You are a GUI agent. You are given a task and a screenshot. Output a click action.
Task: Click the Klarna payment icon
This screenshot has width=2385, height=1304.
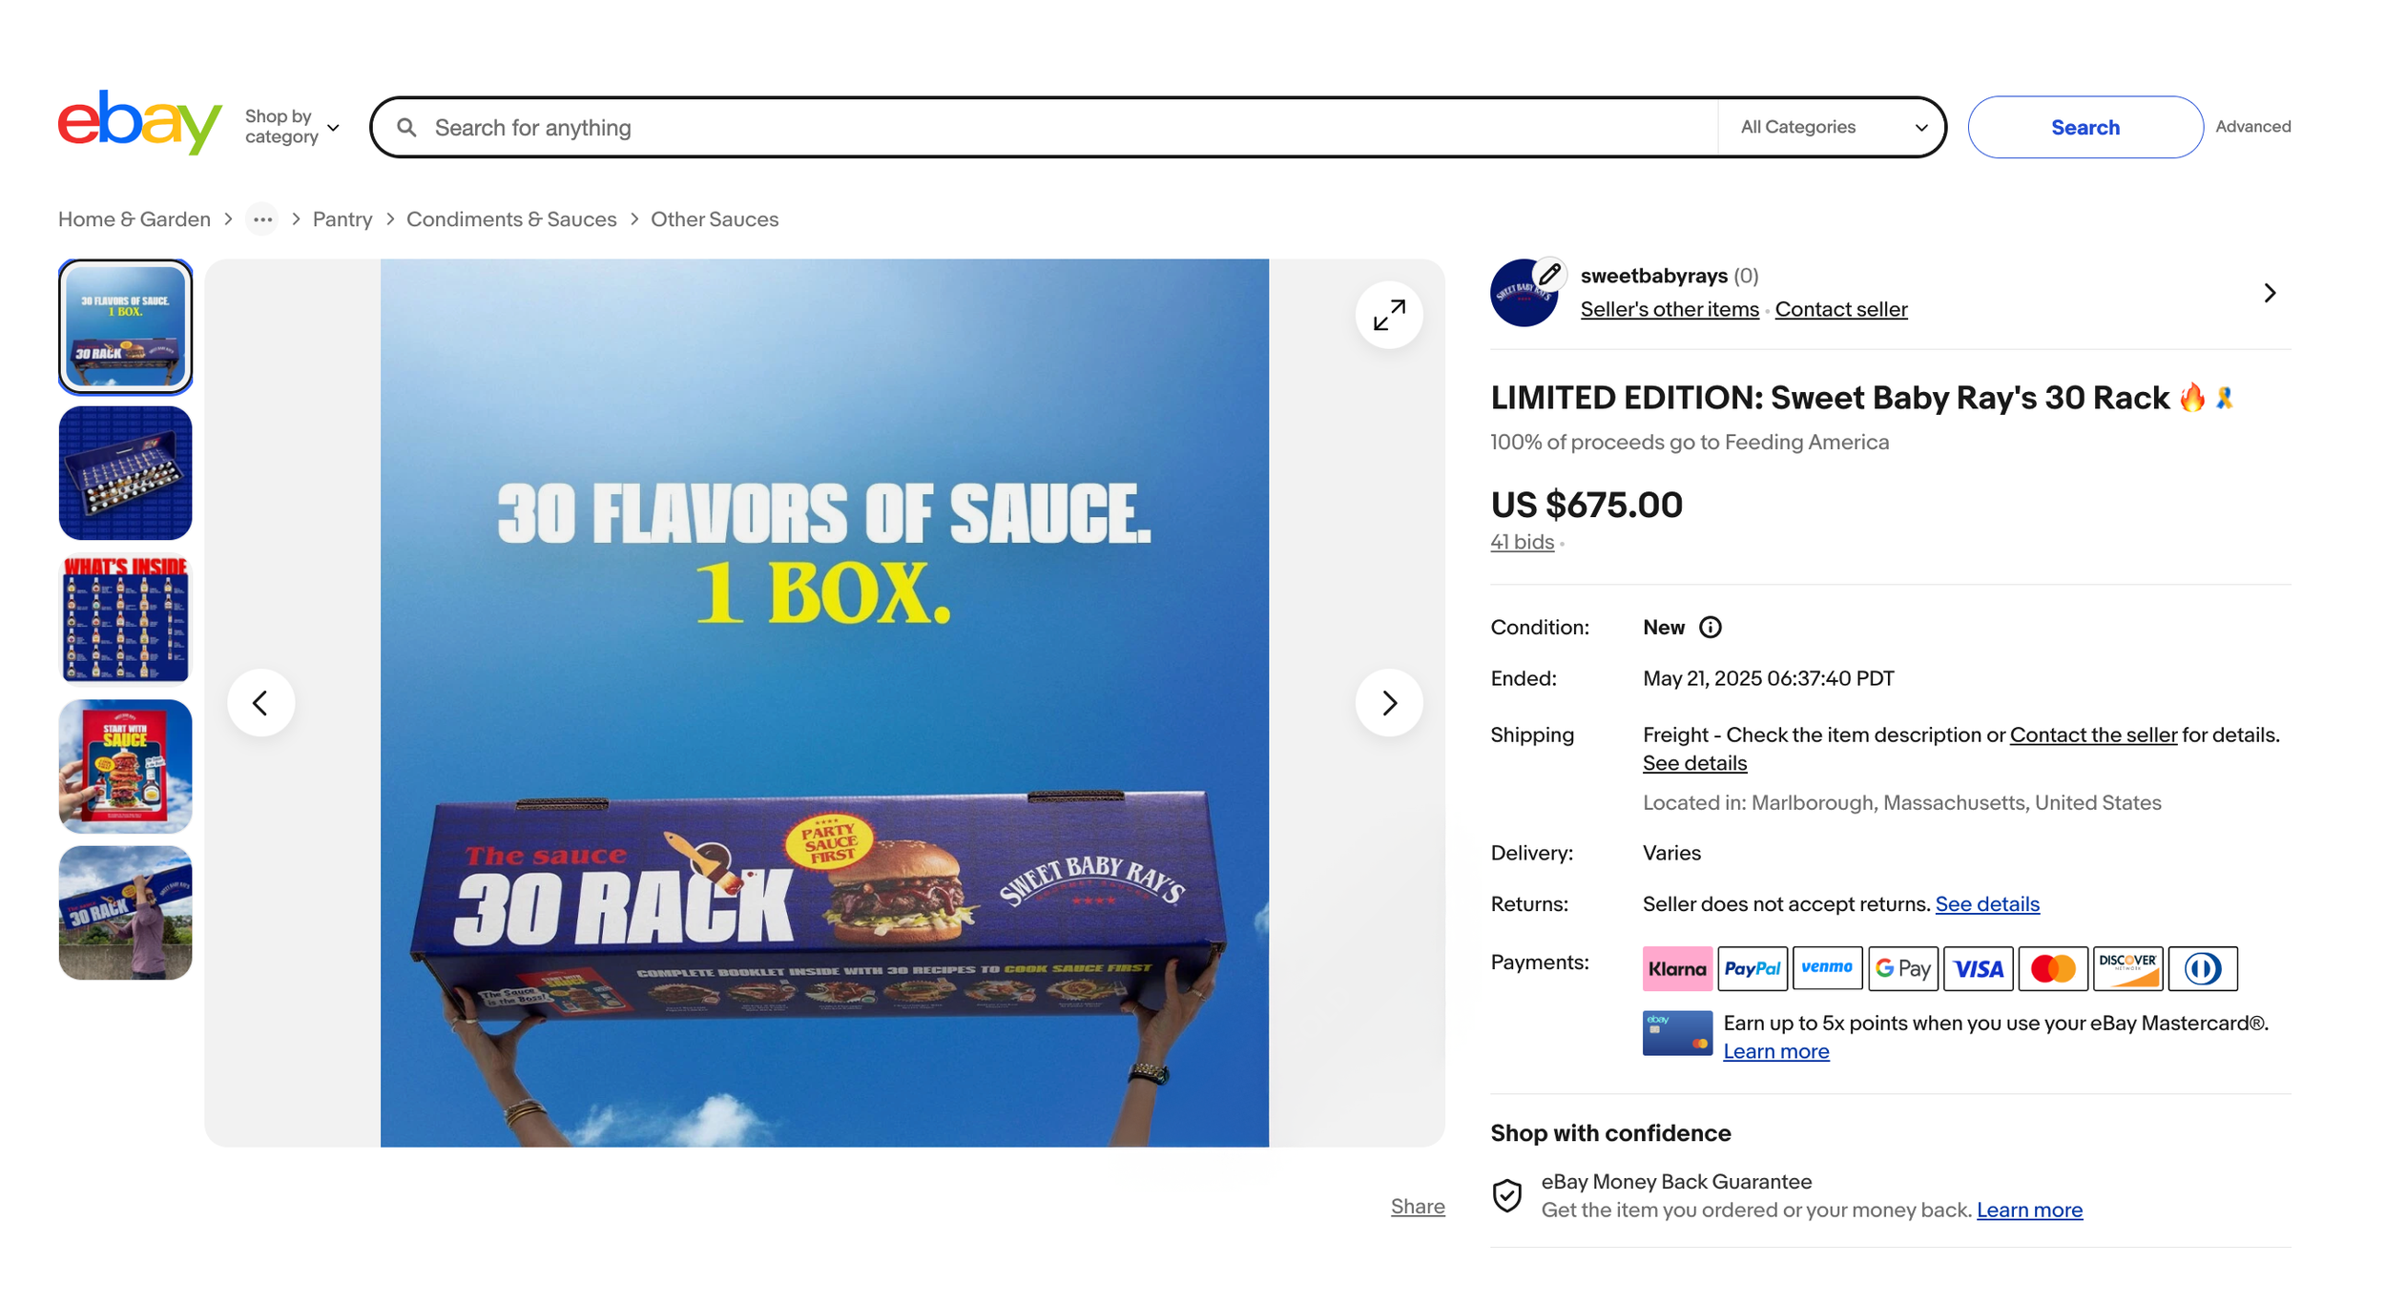tap(1676, 968)
